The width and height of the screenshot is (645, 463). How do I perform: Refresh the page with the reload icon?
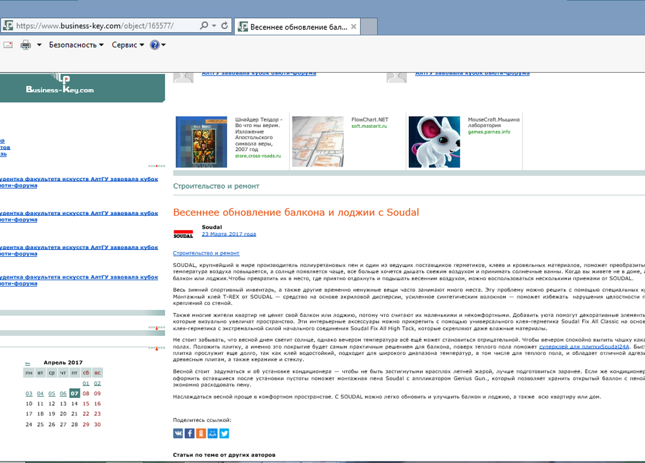225,25
